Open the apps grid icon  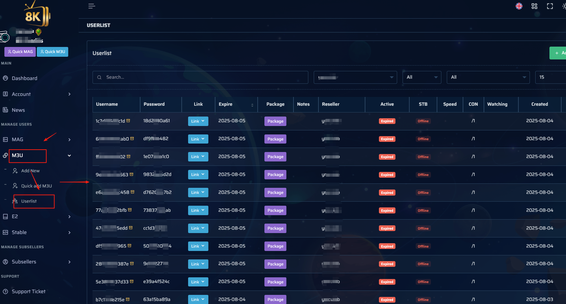[534, 6]
